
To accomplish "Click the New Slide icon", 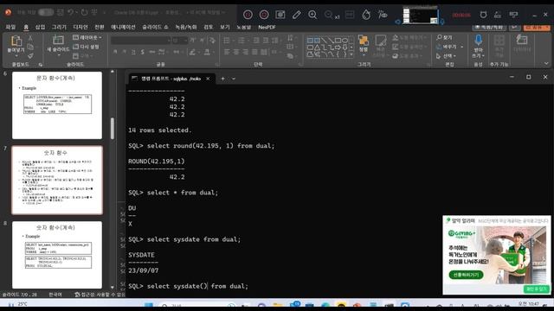I will coord(58,41).
